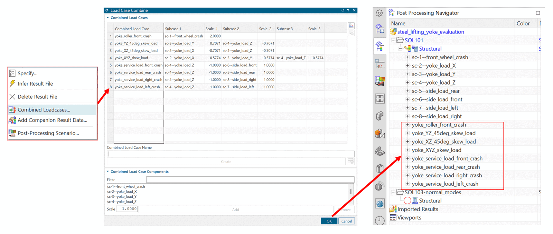Image resolution: width=553 pixels, height=234 pixels.
Task: Click the Specify list icon
Action: point(12,73)
